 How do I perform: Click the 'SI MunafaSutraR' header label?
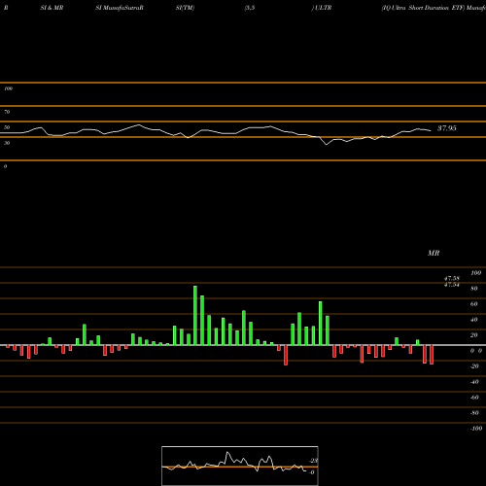pos(120,8)
